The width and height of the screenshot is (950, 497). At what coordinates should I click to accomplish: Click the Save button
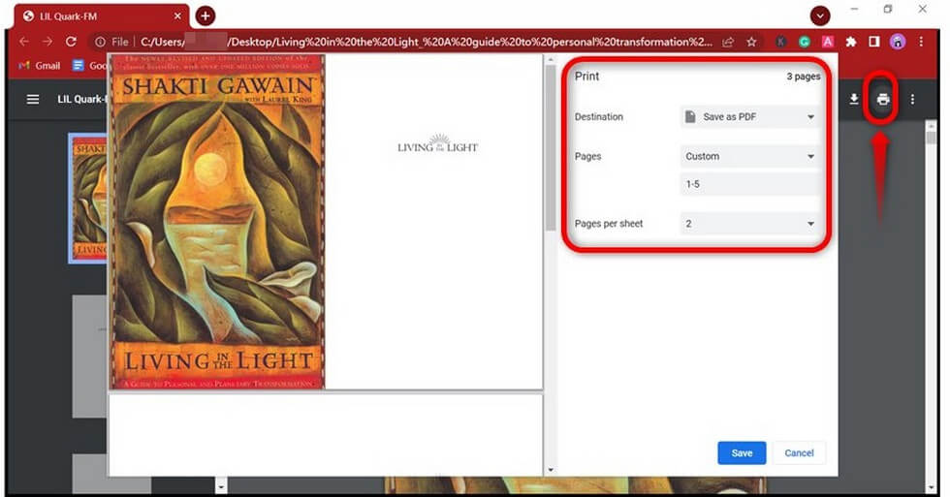[742, 452]
